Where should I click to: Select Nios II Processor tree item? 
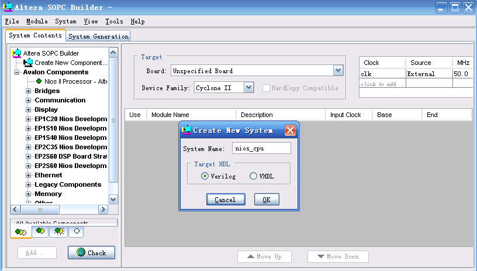76,81
